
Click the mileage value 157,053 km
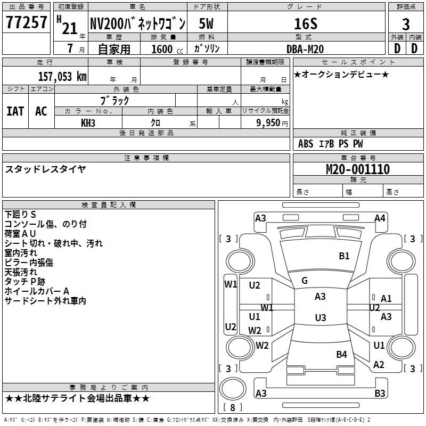click(x=62, y=76)
